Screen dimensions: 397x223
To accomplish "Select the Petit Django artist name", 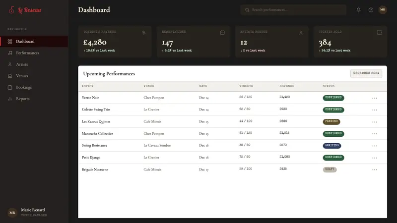I will (91, 158).
